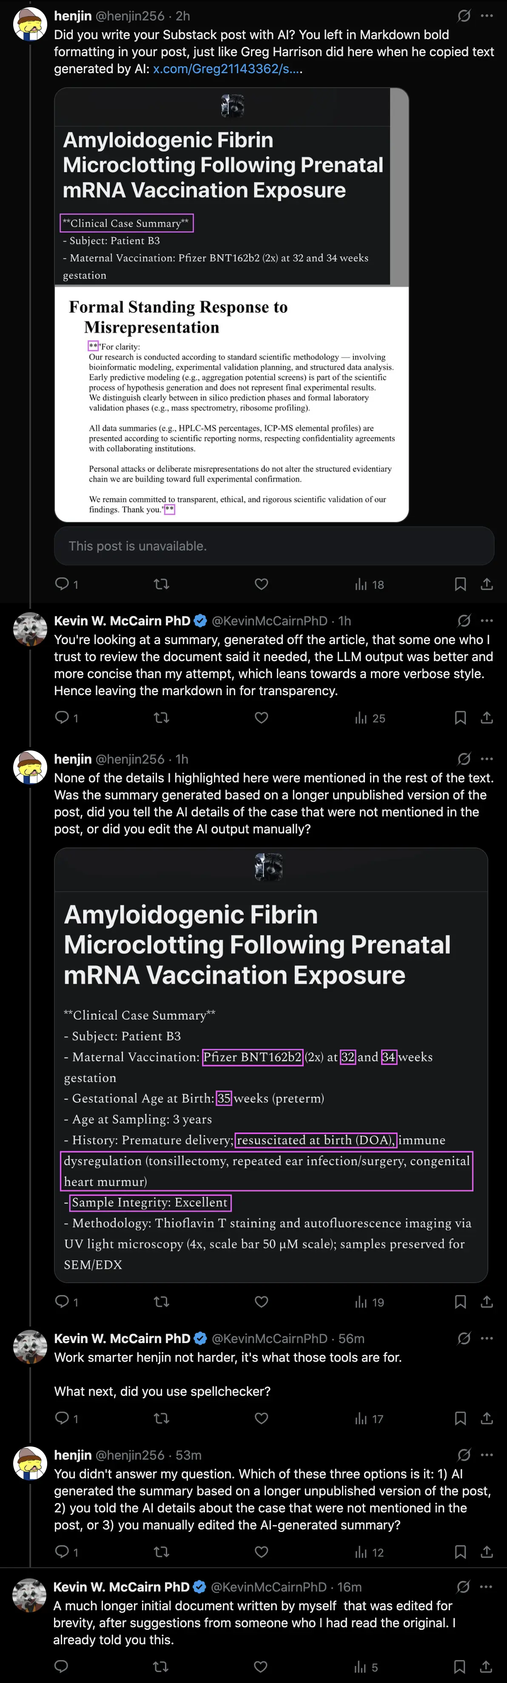Viewport: 507px width, 1683px height.
Task: View analytics of Kevin's 56m post
Action: coord(369,1418)
